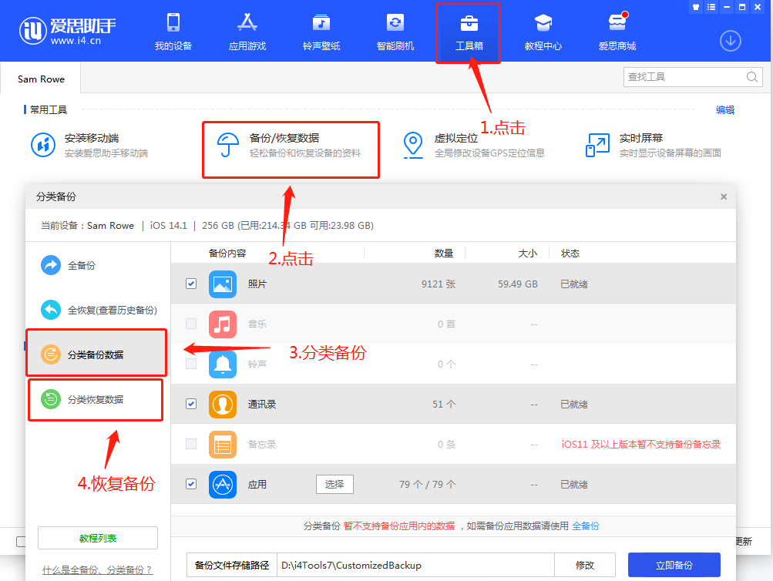This screenshot has height=581, width=773.
Task: Enable the 音乐 music backup checkbox
Action: pos(191,324)
